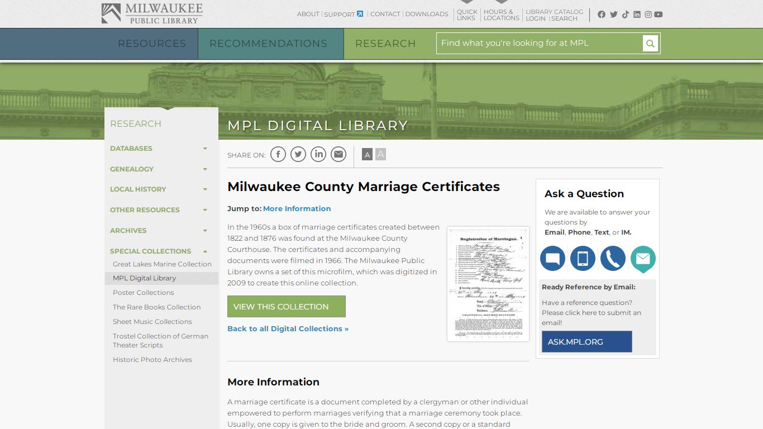Open the Hours & Locations dropdown

click(501, 15)
